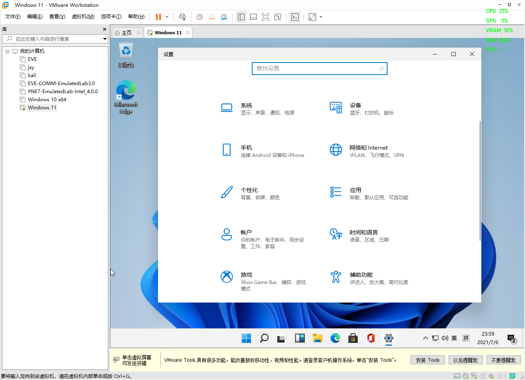Collapse the 我的计算机 tree node
The image size is (525, 380).
(7, 51)
